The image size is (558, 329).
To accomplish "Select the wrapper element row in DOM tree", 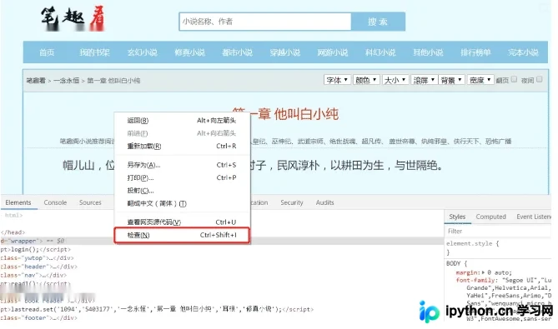I will [x=221, y=241].
